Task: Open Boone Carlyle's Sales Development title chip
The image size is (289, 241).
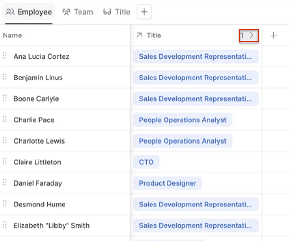Action: (x=196, y=99)
